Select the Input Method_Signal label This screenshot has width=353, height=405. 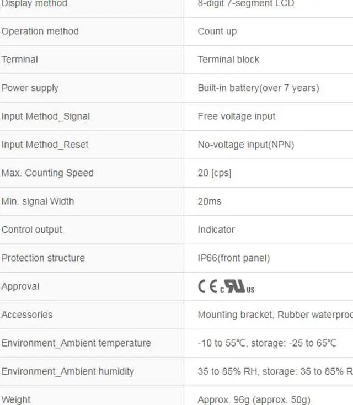46,116
